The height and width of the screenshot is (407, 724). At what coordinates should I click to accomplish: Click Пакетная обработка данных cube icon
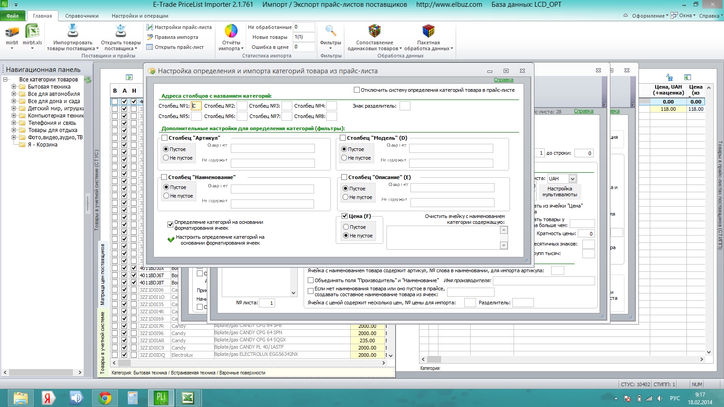pyautogui.click(x=428, y=31)
